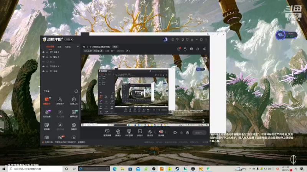This screenshot has height=172, width=307.
Task: Open the layout icon above the preview
Action: pos(191,49)
